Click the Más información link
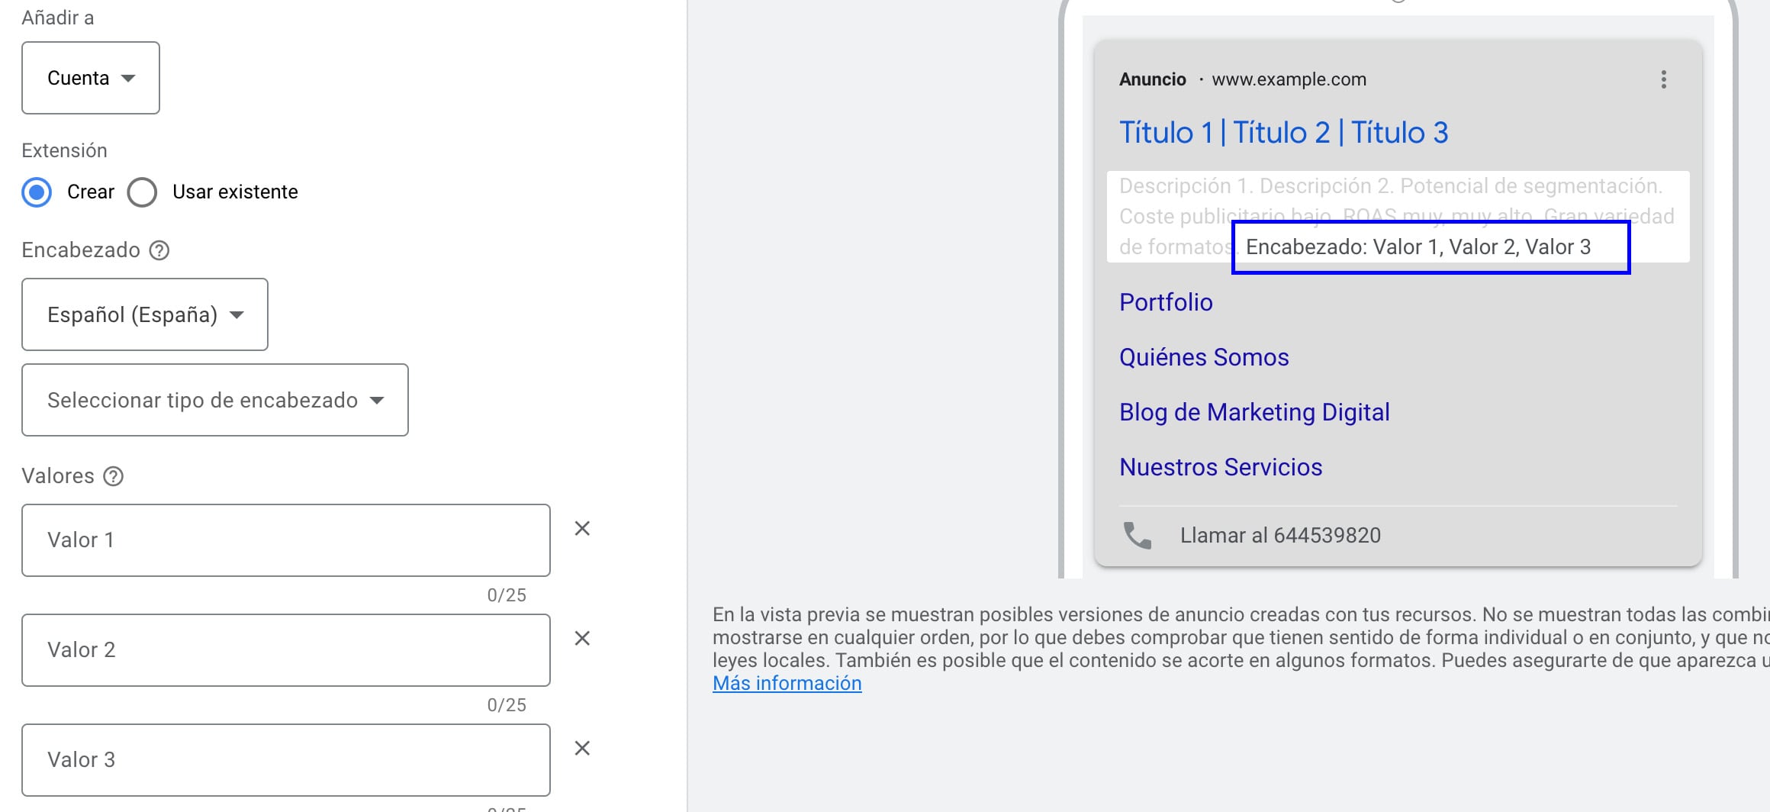Image resolution: width=1770 pixels, height=812 pixels. pos(787,683)
